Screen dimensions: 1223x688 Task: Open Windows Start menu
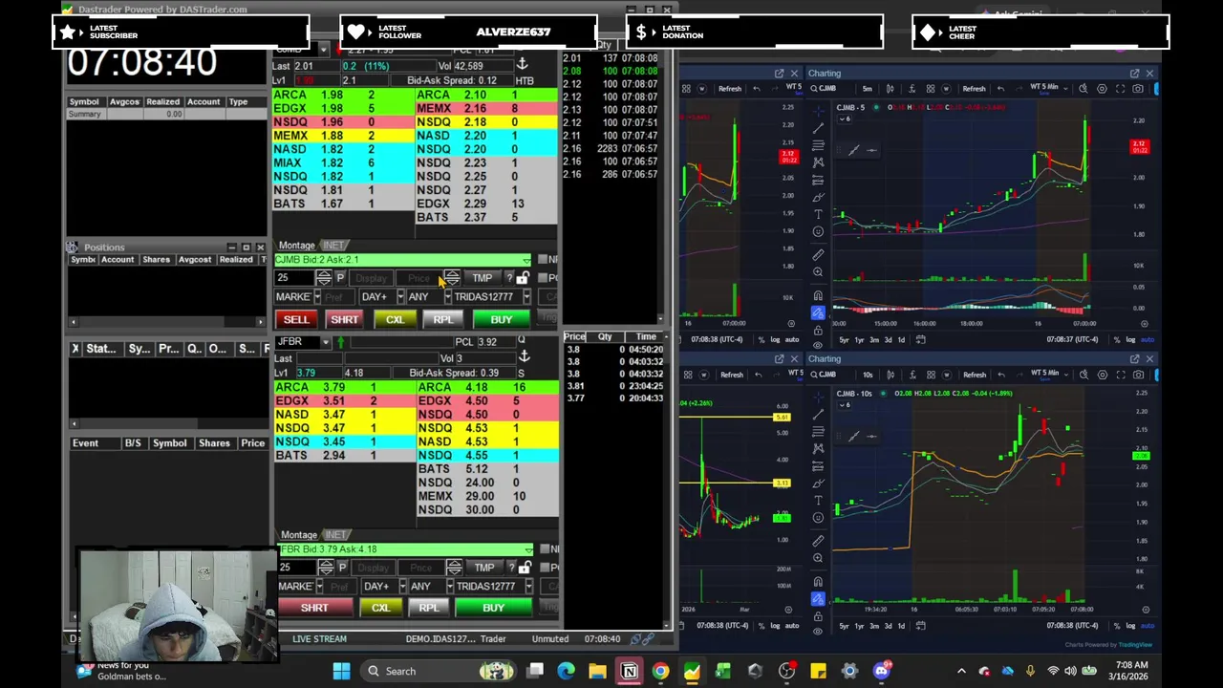coord(341,671)
